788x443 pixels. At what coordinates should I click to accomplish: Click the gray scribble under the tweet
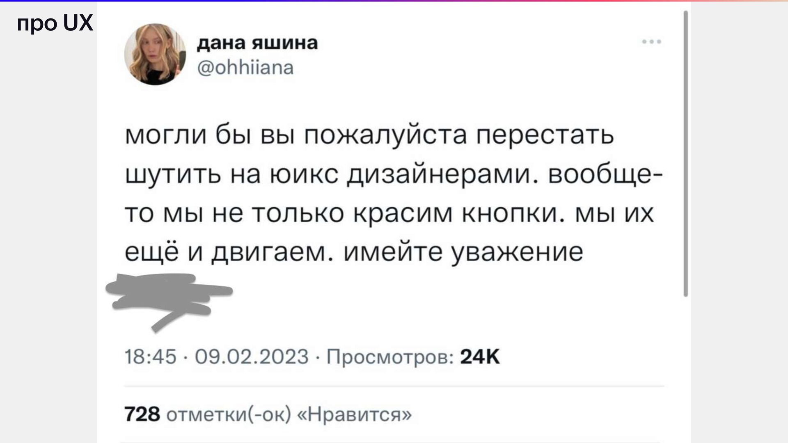click(x=168, y=296)
